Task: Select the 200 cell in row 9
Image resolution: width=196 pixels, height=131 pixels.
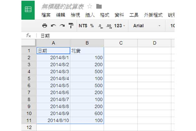Action: (87, 106)
